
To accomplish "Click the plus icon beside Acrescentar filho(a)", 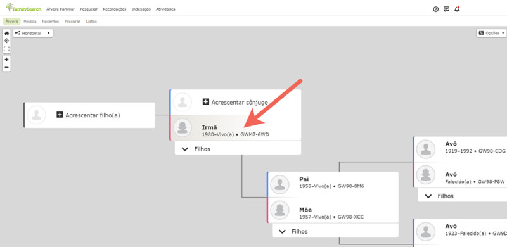I will pyautogui.click(x=60, y=115).
